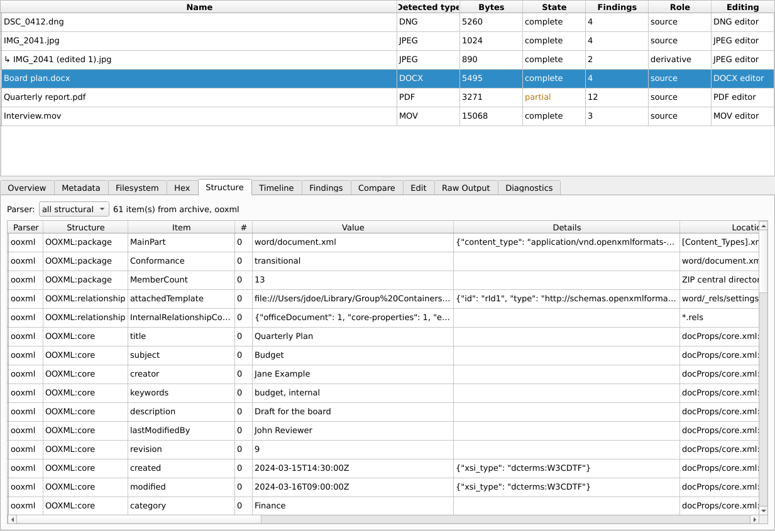Image resolution: width=775 pixels, height=531 pixels.
Task: Sort files by State column header
Action: point(554,7)
